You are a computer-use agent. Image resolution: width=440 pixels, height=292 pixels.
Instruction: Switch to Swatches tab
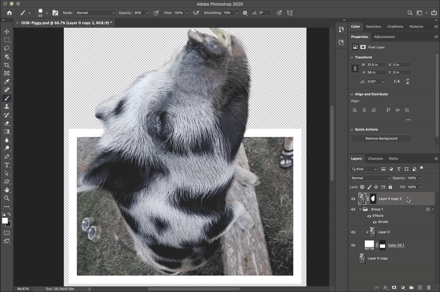pyautogui.click(x=373, y=27)
